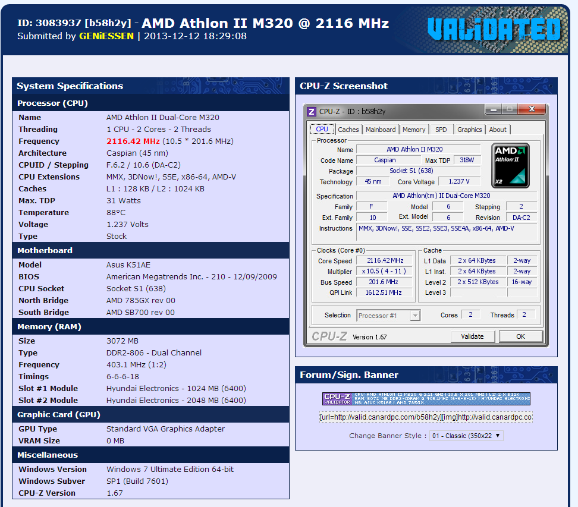Click the Package field Socket S1 (638)
Screen dimensions: 578x507
(x=419, y=171)
